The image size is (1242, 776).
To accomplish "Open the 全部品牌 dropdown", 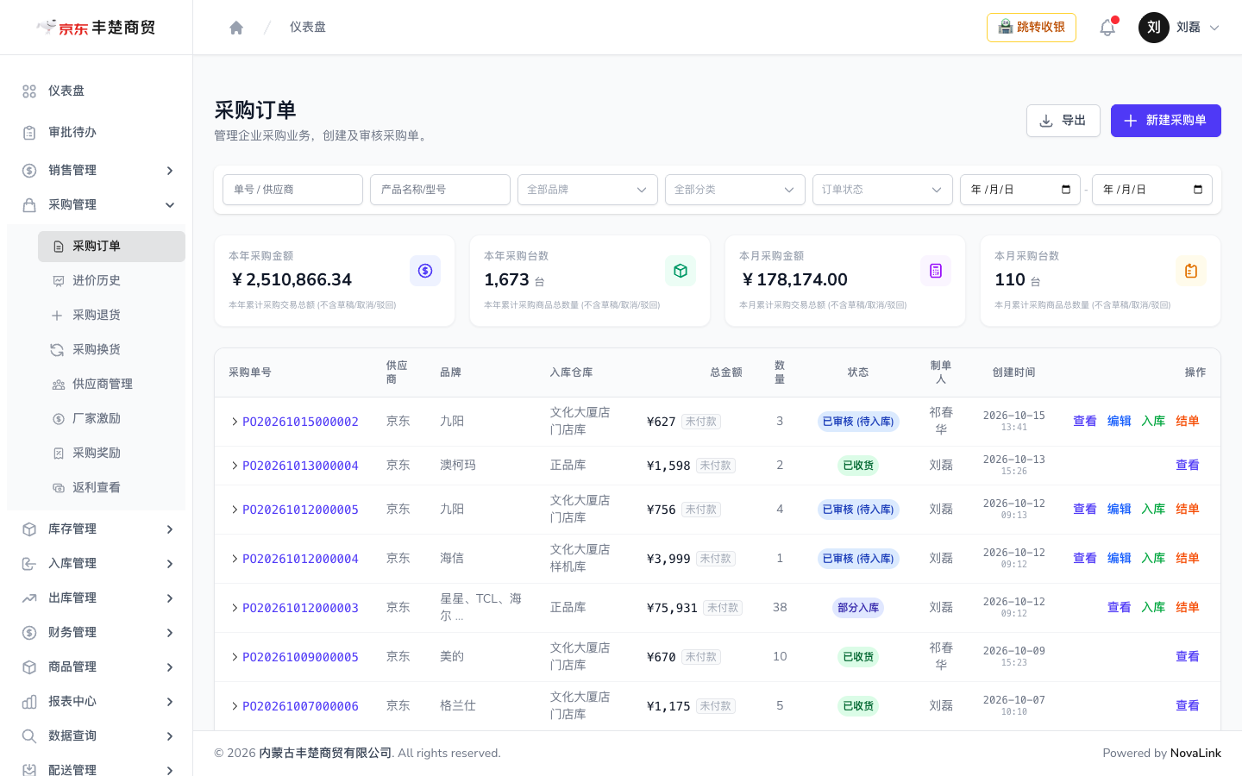I will coord(587,190).
